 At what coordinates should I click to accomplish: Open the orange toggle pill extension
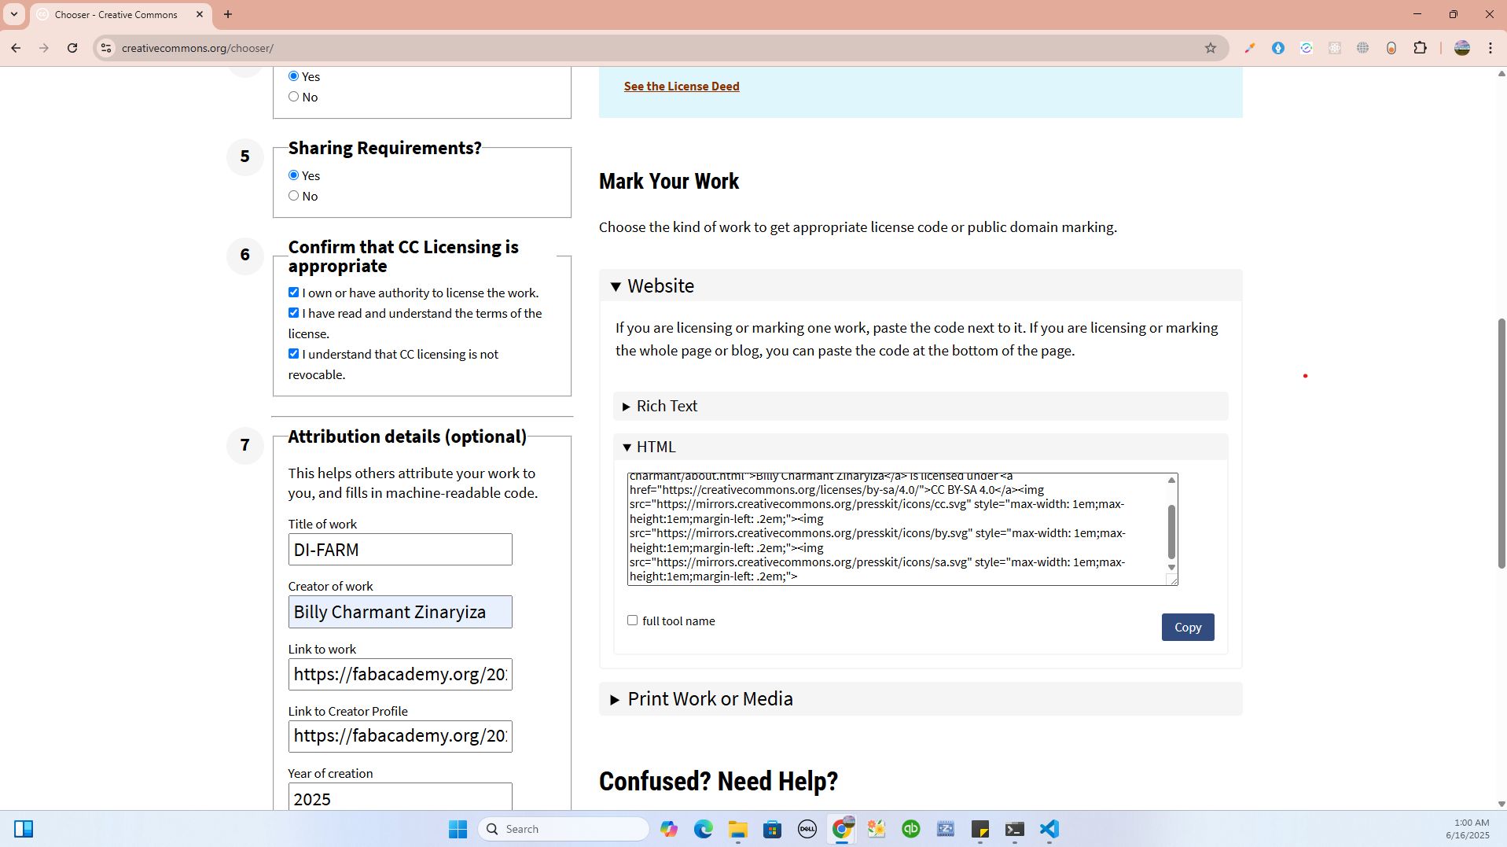click(x=1391, y=48)
